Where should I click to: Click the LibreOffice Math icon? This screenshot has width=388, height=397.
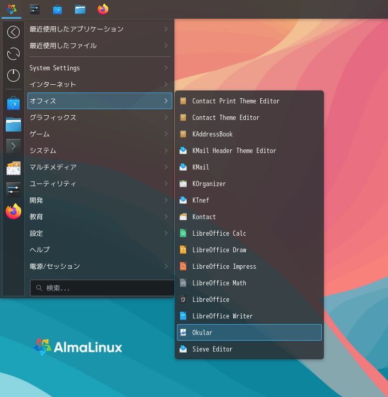[x=183, y=283]
